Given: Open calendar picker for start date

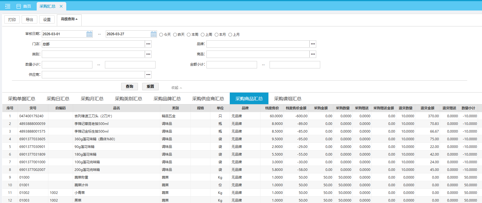Looking at the screenshot, I should point(89,34).
